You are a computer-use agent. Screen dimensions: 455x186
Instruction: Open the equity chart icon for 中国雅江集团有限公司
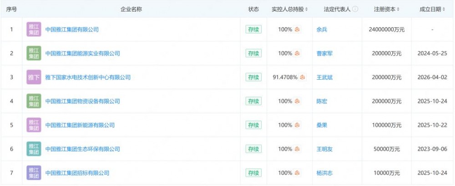[297, 30]
